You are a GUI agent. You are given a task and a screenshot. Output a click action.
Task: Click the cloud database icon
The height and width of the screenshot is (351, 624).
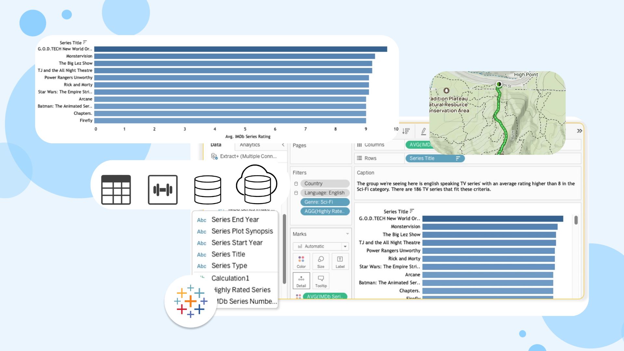(256, 185)
